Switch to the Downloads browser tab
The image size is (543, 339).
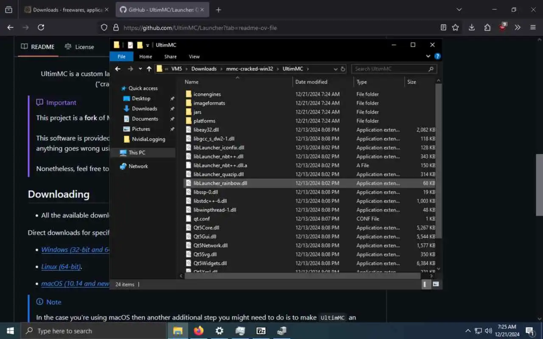(66, 10)
